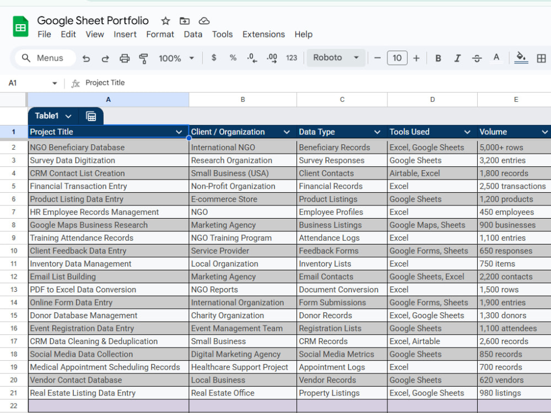This screenshot has height=413, width=551.
Task: Click the formula fx icon
Action: pos(75,83)
